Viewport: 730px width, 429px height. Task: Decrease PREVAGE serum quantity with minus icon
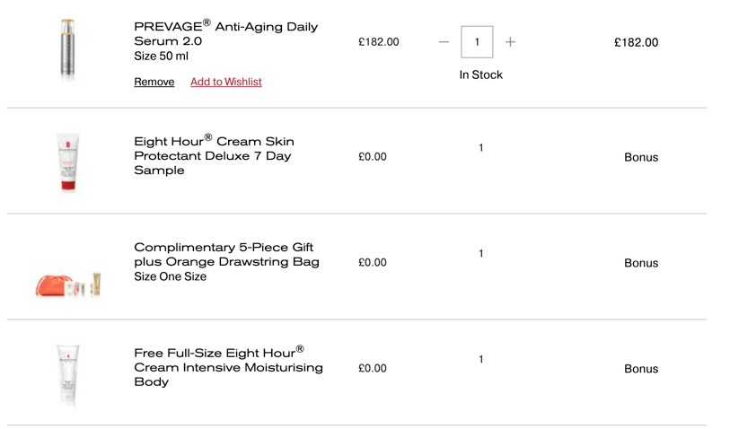coord(444,42)
